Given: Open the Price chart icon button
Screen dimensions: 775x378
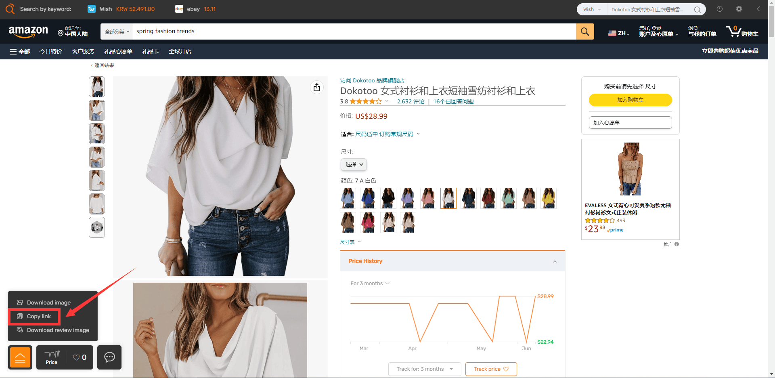Looking at the screenshot, I should 52,357.
